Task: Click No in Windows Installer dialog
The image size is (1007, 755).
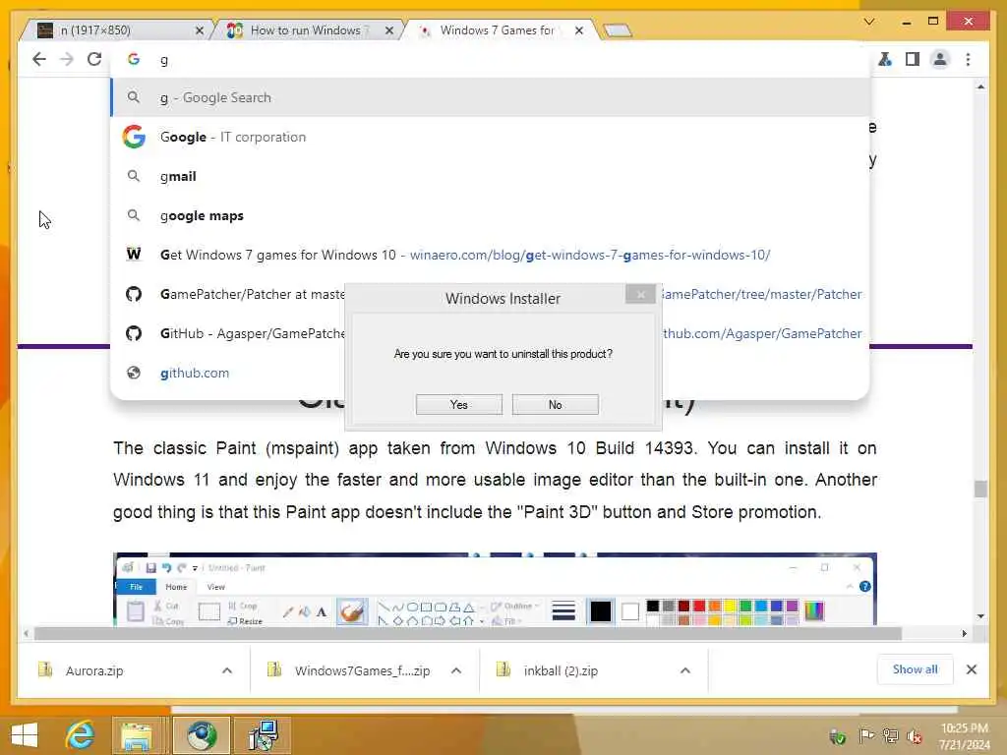Action: (555, 404)
